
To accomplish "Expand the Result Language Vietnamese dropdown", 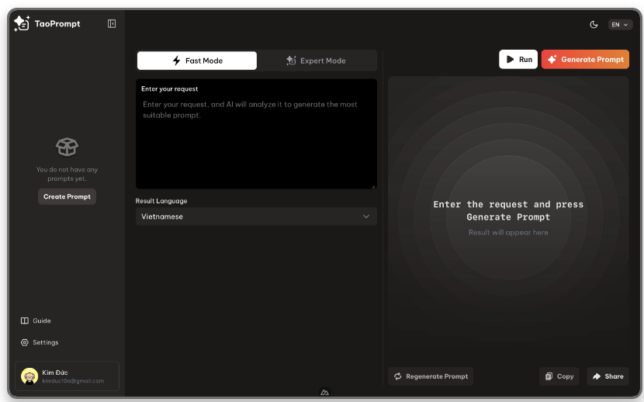I will pos(248,217).
